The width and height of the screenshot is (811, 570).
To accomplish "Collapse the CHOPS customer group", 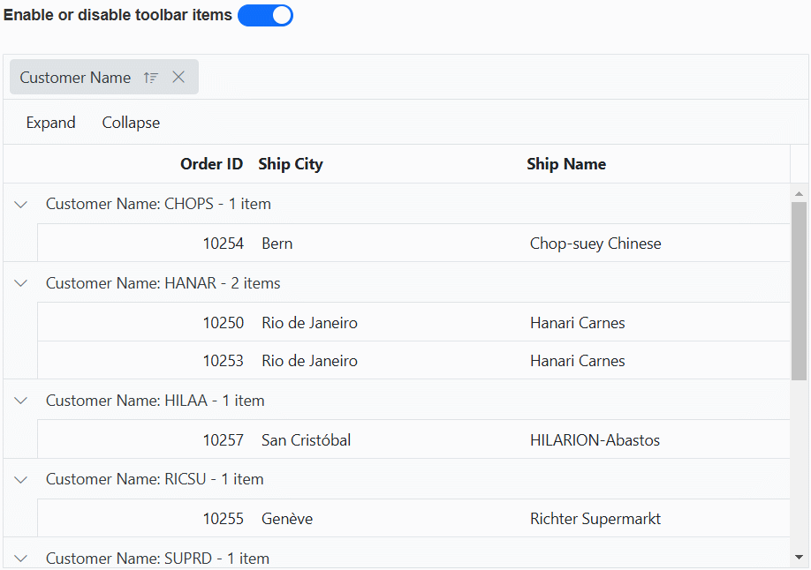I will point(21,204).
